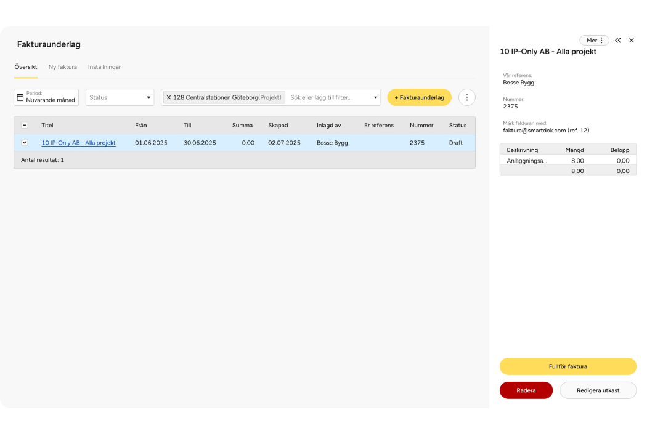
Task: Sort by the Från column header
Action: pos(140,126)
